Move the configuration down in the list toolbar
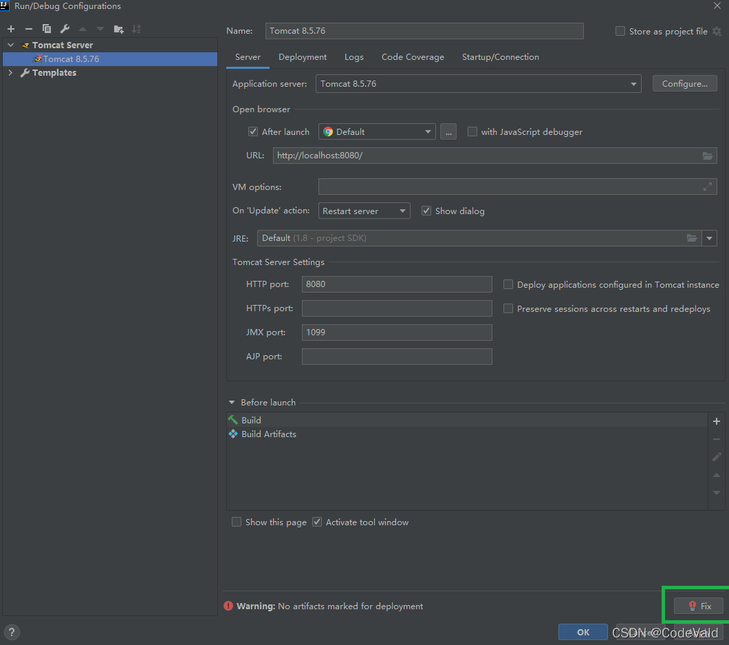Image resolution: width=729 pixels, height=645 pixels. [x=100, y=29]
